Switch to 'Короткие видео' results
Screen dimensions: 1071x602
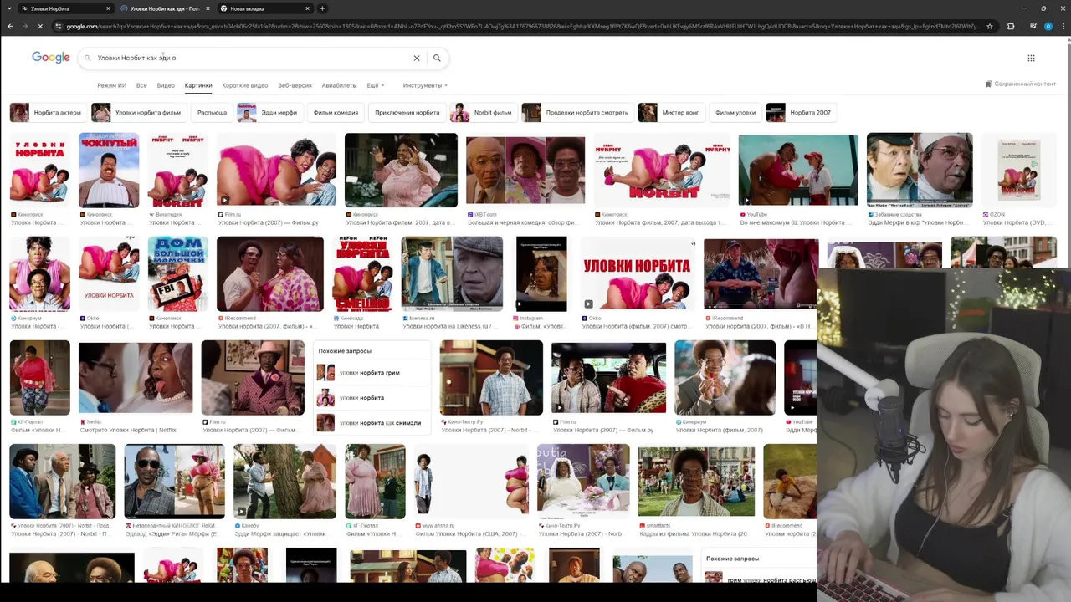click(245, 85)
